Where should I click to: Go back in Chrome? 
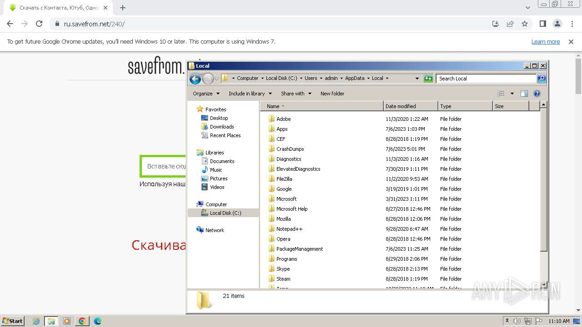click(10, 24)
